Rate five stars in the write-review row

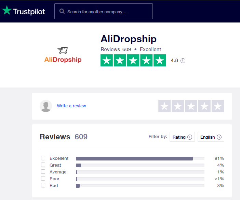pyautogui.click(x=218, y=106)
